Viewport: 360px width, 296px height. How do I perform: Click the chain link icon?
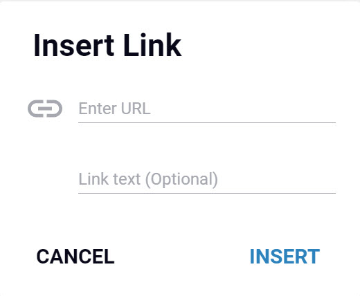coord(45,109)
